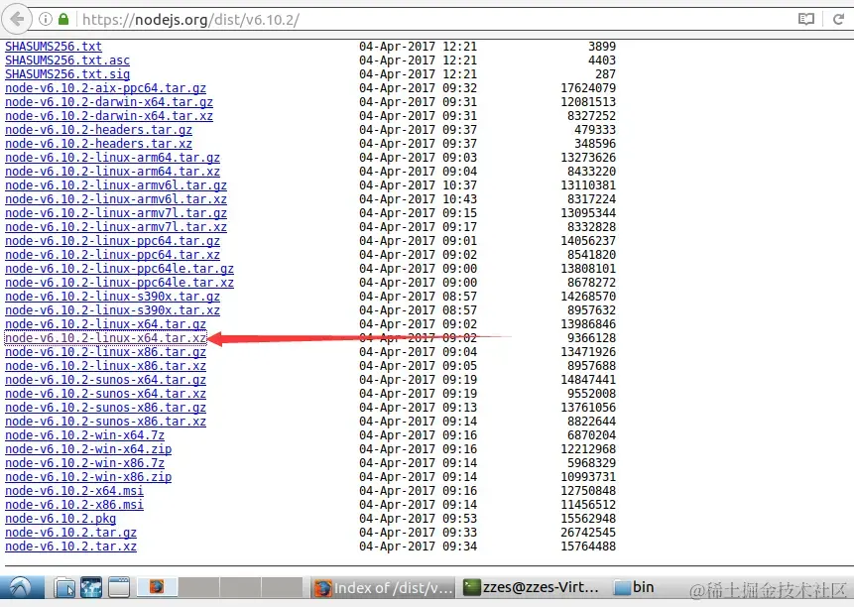Download node-v6.10.2-linux-s390x.tar.xz
This screenshot has width=854, height=607.
(x=113, y=310)
